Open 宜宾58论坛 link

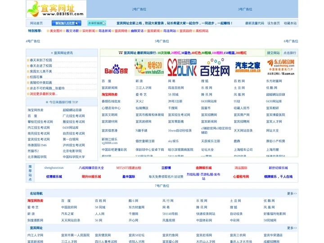136,235
